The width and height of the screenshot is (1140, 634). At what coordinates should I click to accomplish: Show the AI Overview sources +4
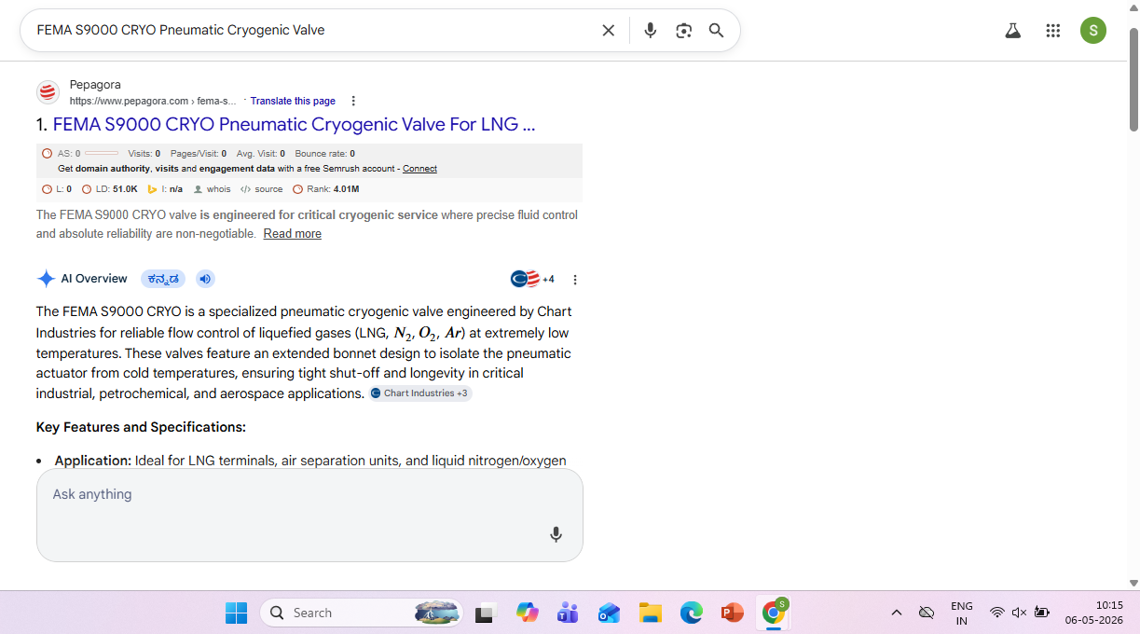coord(532,279)
